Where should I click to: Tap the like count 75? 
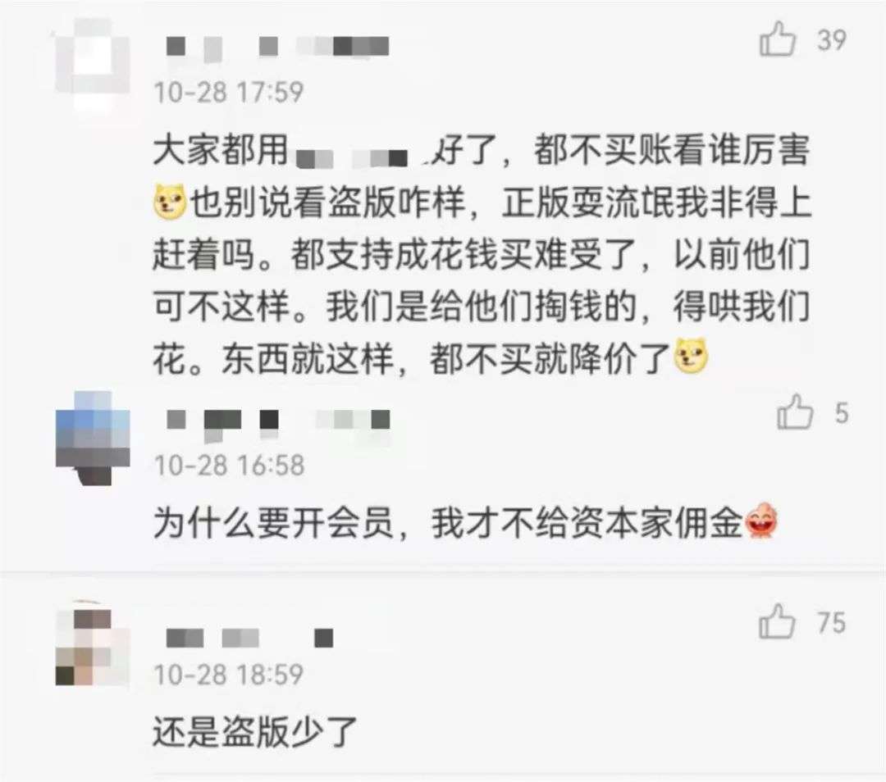click(832, 623)
